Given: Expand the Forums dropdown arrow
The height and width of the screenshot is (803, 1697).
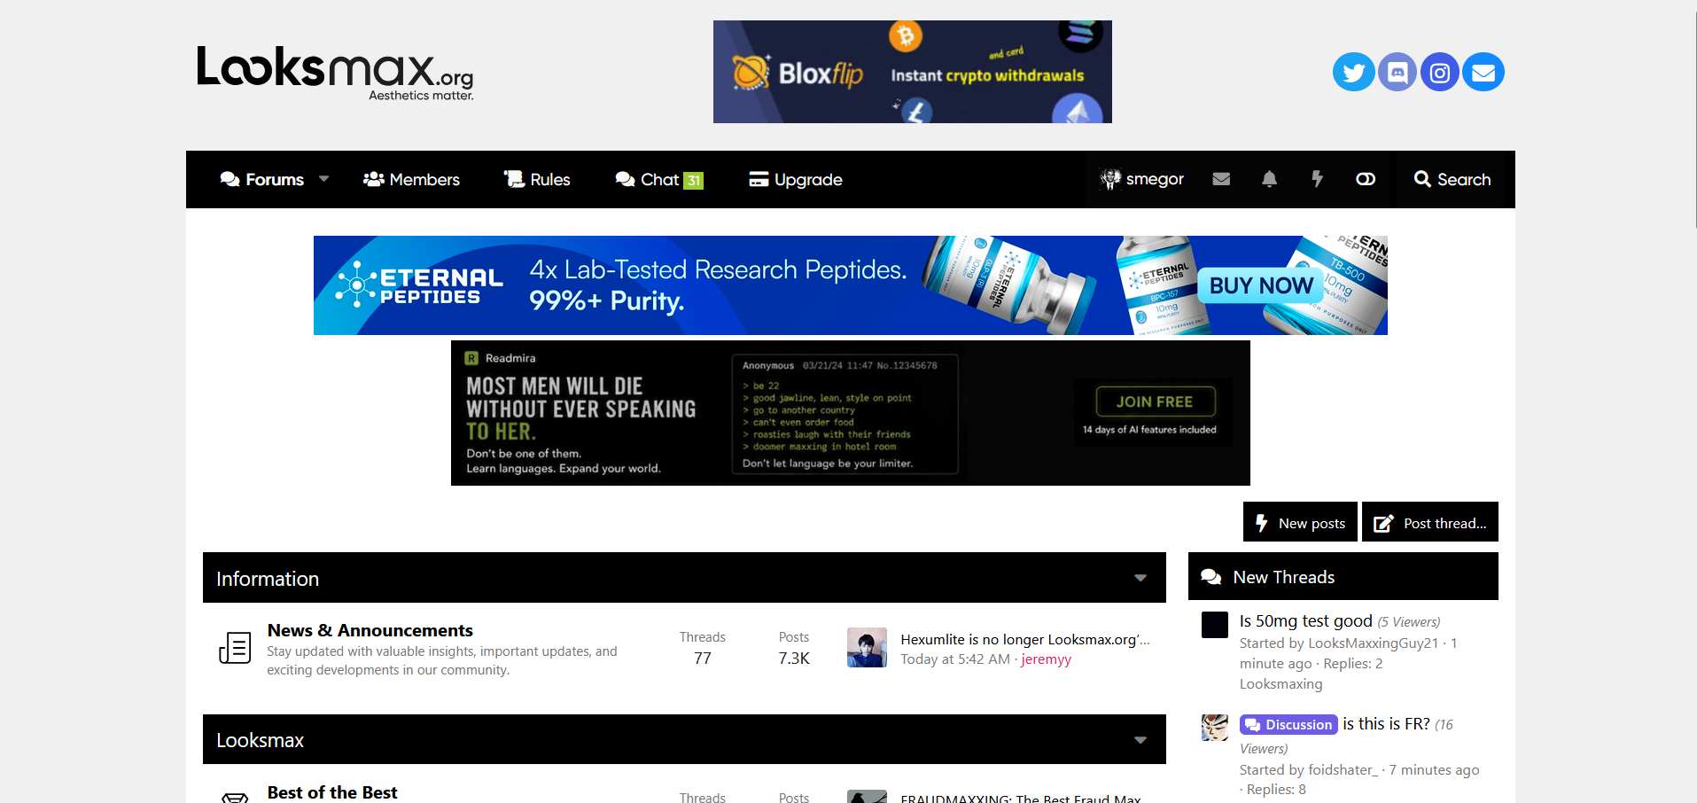Looking at the screenshot, I should point(323,179).
